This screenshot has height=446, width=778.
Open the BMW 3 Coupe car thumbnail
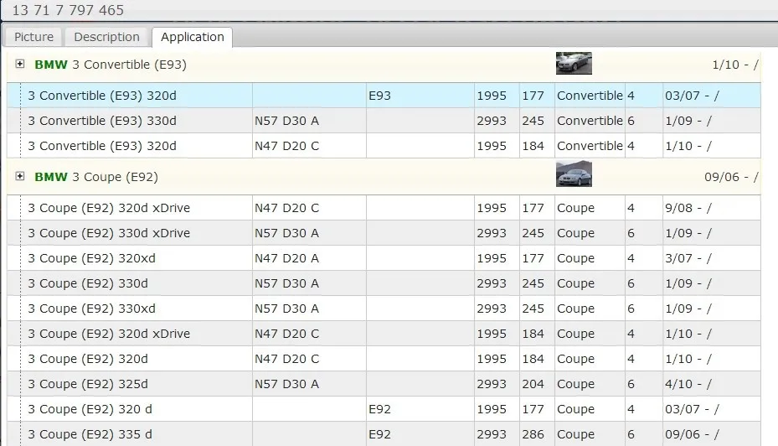point(574,174)
